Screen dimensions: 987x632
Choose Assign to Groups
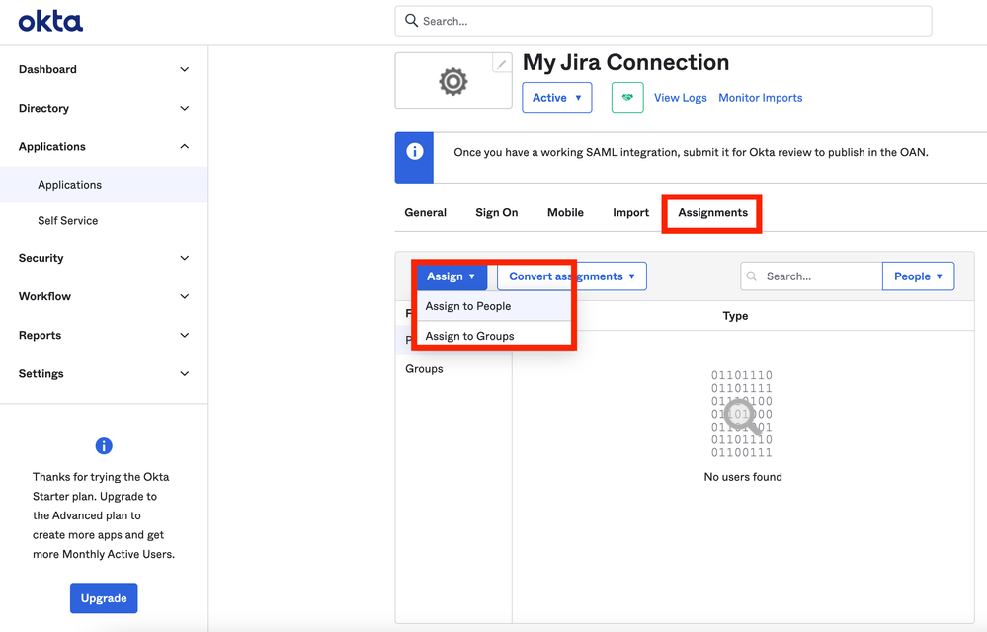494,335
